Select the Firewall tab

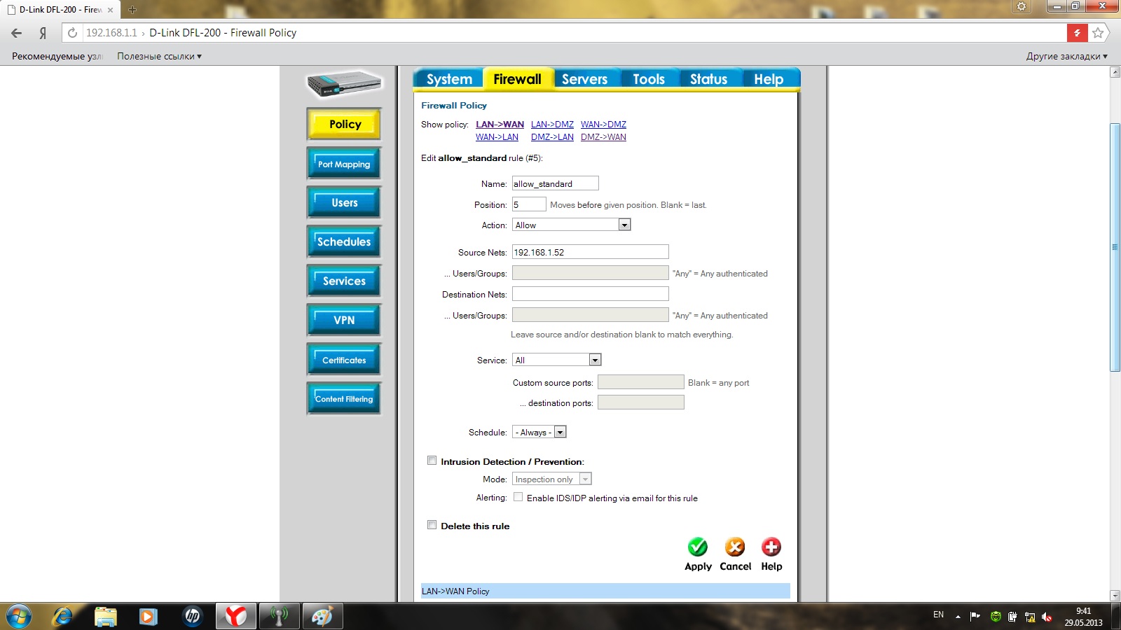coord(517,79)
